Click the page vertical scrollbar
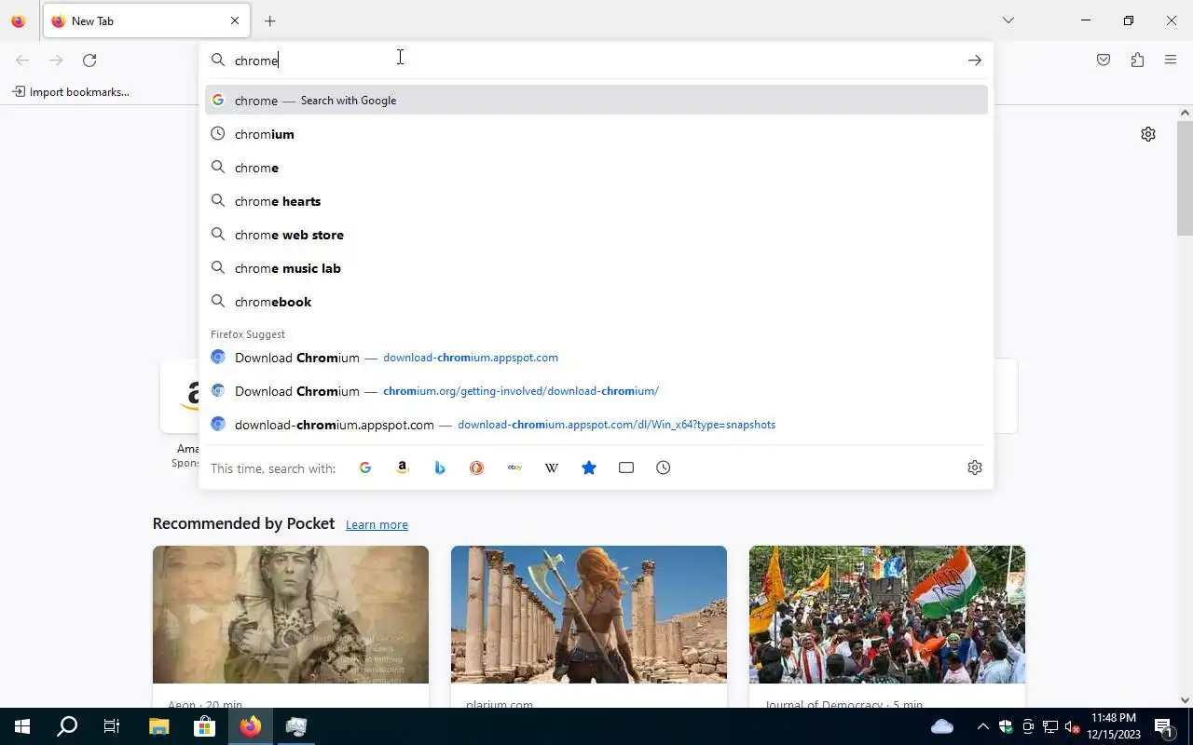The image size is (1193, 745). (x=1186, y=177)
